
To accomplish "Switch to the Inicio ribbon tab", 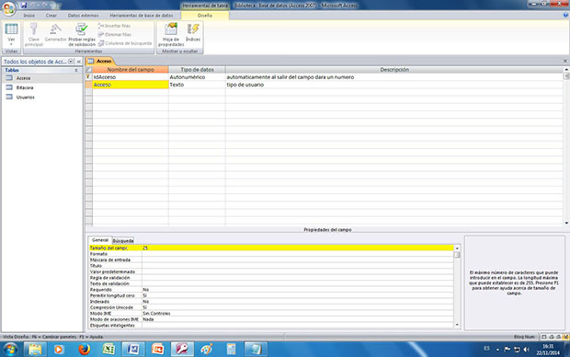I will pos(29,16).
